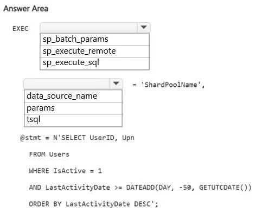The image size is (256, 212).
Task: Click the @stmt variable text
Action: click(30, 138)
